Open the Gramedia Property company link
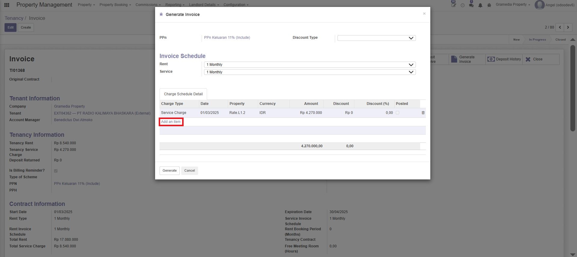The image size is (577, 257). [x=69, y=106]
